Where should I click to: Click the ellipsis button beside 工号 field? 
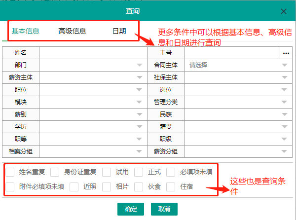(286, 52)
